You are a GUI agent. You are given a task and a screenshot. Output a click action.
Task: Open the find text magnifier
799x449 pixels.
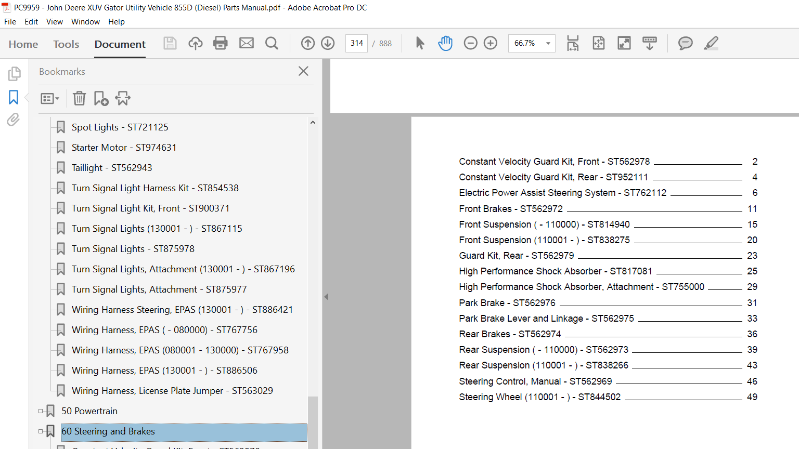click(272, 43)
